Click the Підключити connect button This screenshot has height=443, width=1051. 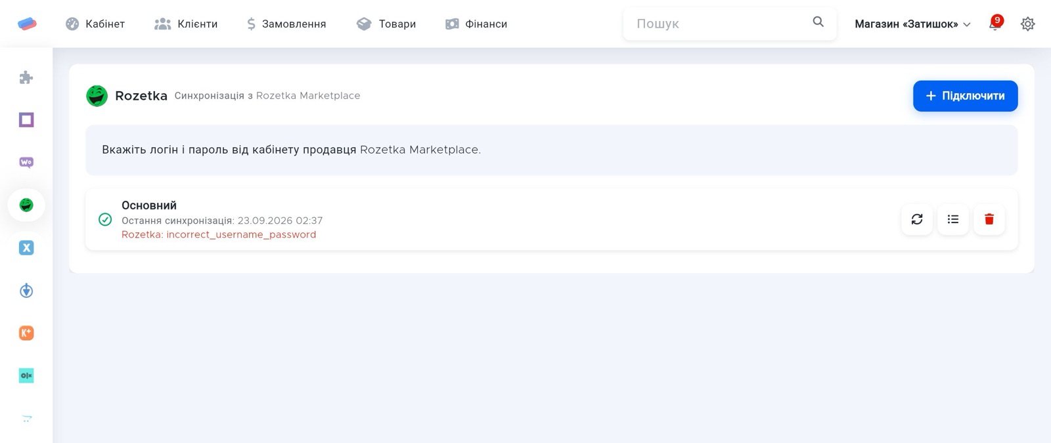(965, 96)
